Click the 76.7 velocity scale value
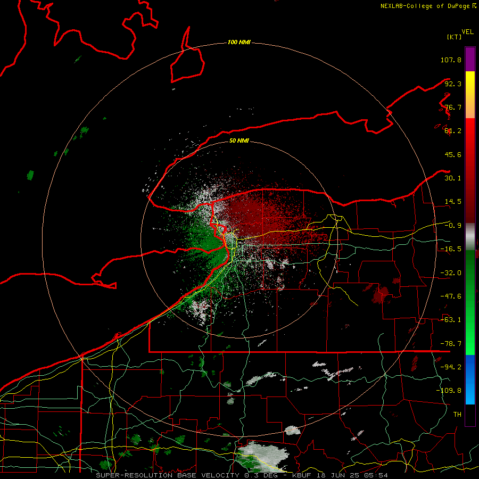The height and width of the screenshot is (479, 479). coord(453,107)
